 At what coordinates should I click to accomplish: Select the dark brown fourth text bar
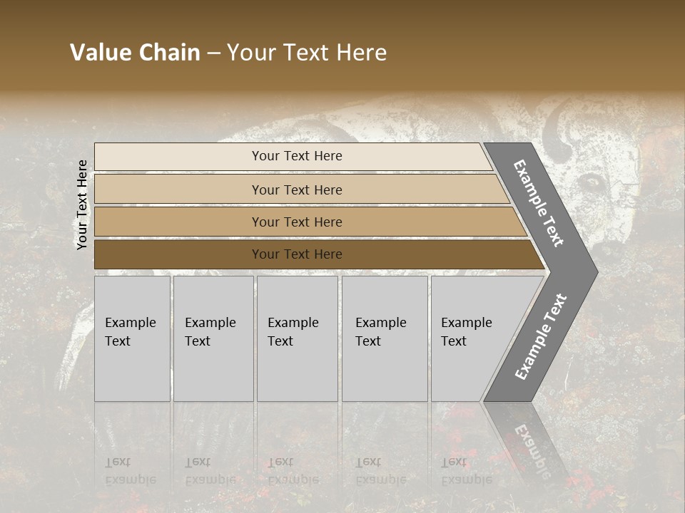(x=319, y=254)
